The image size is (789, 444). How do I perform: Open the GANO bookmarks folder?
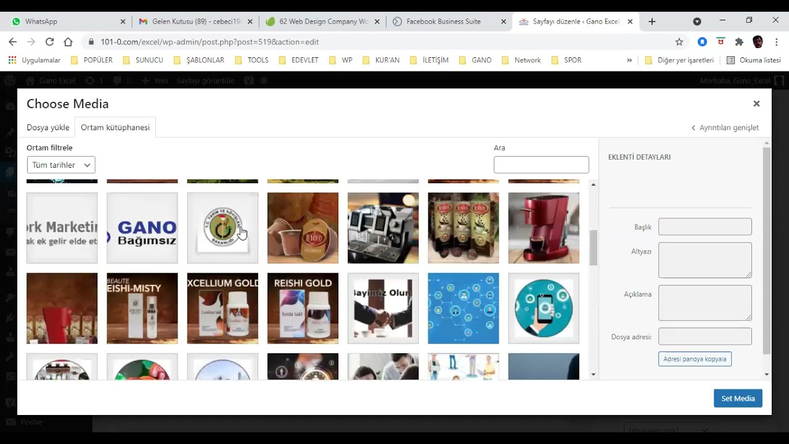coord(475,60)
